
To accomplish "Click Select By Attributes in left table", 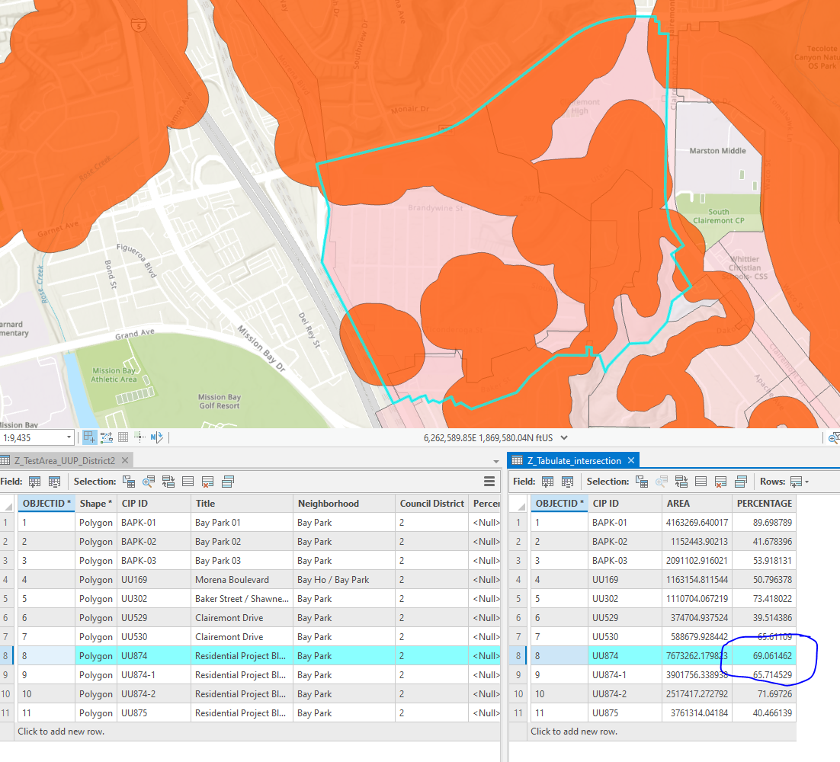I will [128, 482].
